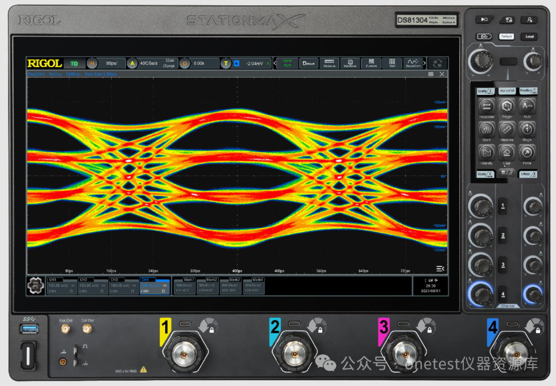Tap the Horizontal icon on touch panel
Viewport: 556px width, 386px height.
[486, 107]
